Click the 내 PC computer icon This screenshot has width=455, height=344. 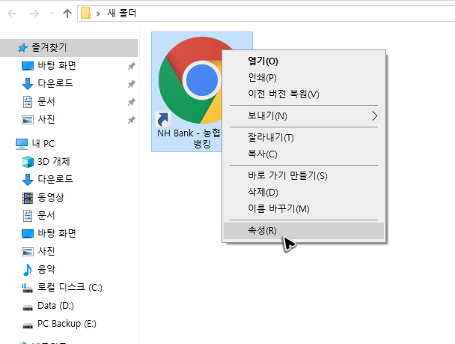pos(22,144)
